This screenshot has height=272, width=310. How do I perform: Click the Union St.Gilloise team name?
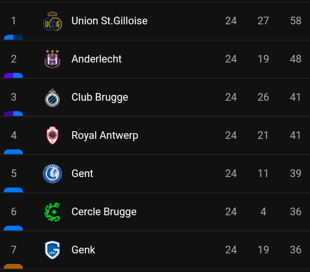coord(110,21)
